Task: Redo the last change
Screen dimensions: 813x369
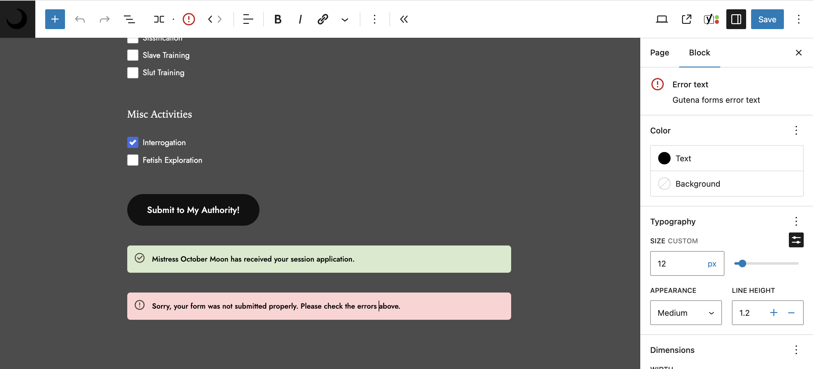Action: [x=104, y=19]
